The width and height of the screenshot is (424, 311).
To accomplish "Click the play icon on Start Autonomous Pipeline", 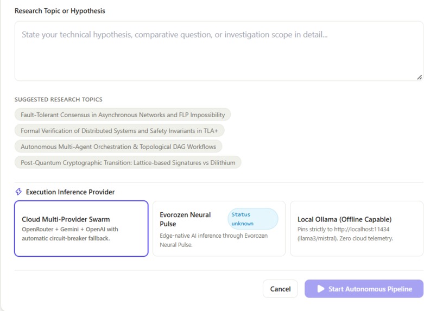I will coord(320,289).
